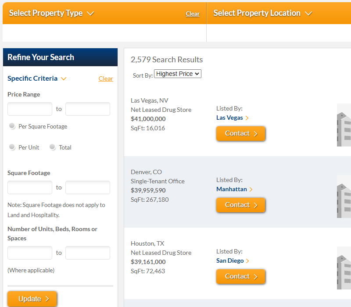Click building image for Houston listing
Screen dimensions: 351x307
[344, 268]
